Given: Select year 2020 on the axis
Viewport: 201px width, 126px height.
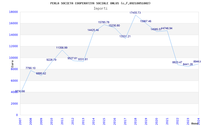Looking at the screenshot, I should [157, 121].
